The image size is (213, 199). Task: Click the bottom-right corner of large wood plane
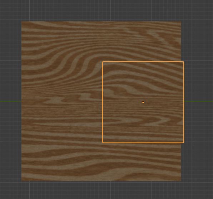tap(181, 181)
